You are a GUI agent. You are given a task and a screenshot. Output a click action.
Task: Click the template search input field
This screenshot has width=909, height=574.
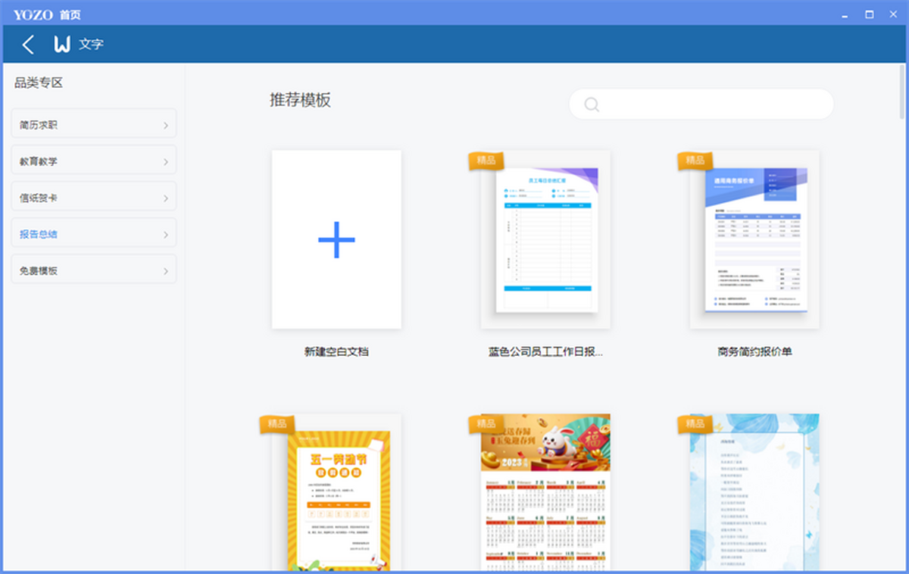point(712,105)
